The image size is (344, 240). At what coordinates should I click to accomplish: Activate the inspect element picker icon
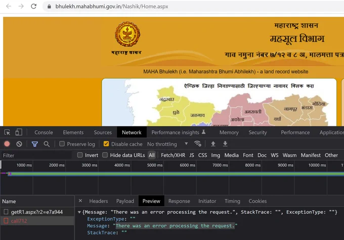pos(7,132)
